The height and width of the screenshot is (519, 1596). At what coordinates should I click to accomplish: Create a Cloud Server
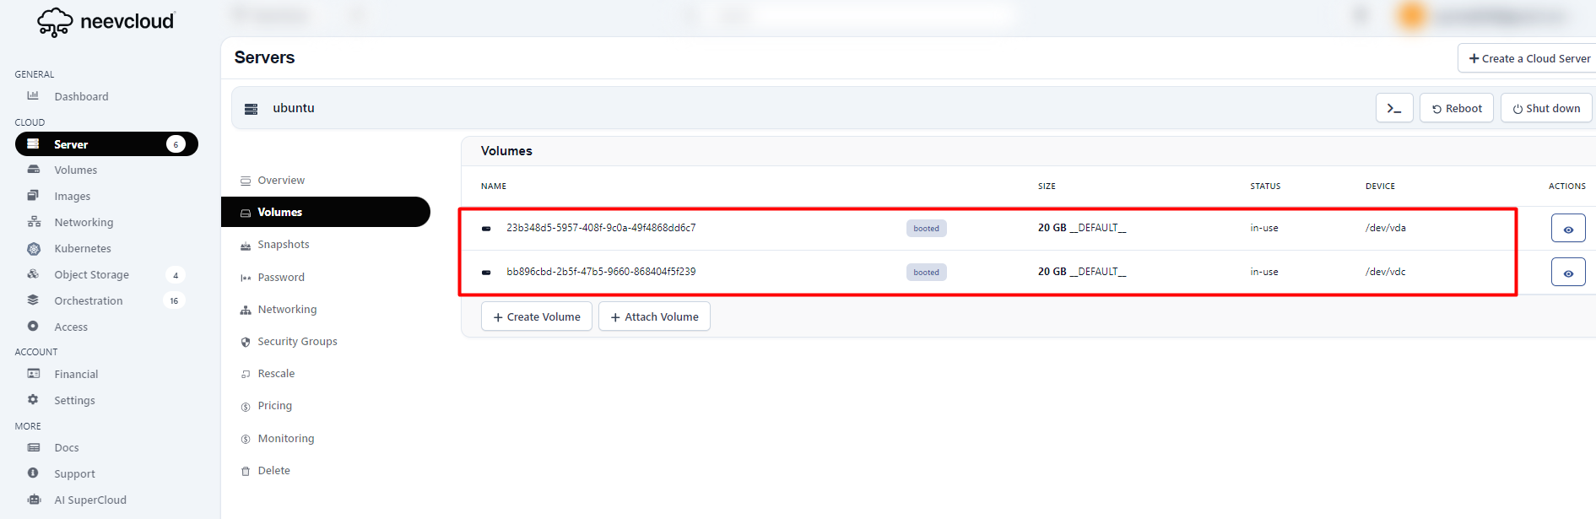(1528, 59)
